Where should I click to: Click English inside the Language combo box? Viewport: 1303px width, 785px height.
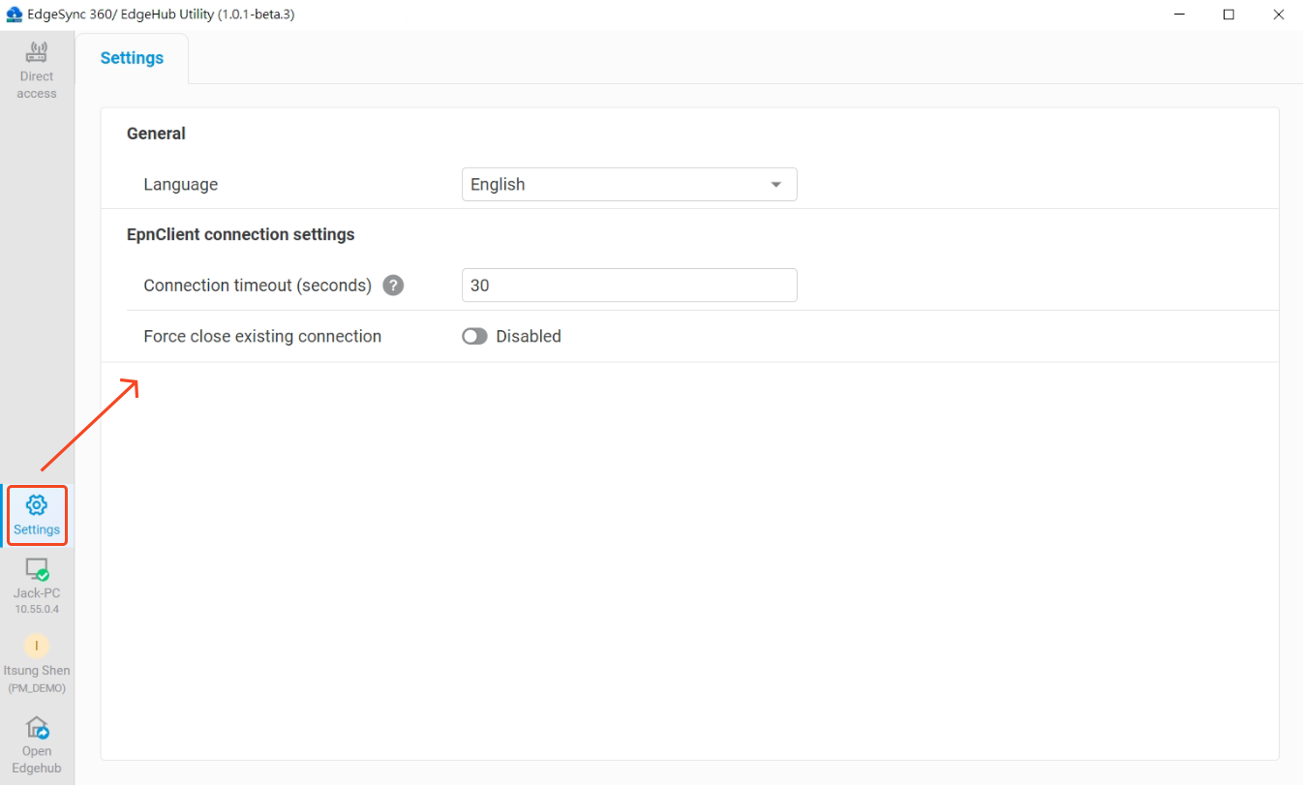pos(498,184)
